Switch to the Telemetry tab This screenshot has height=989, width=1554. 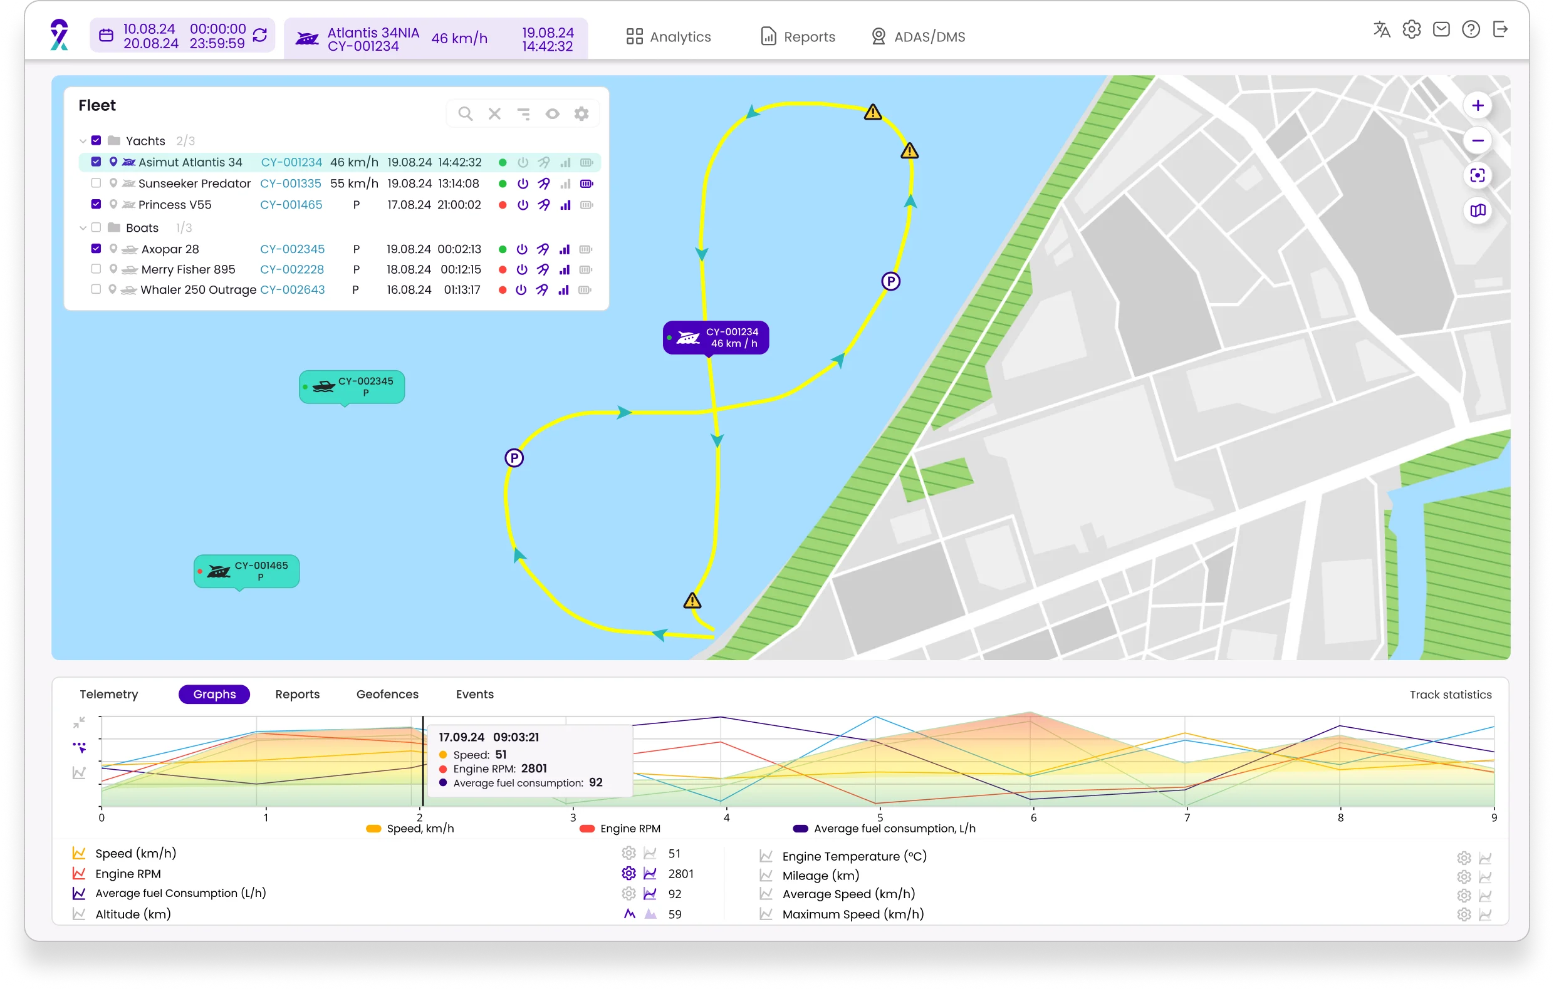(x=108, y=694)
